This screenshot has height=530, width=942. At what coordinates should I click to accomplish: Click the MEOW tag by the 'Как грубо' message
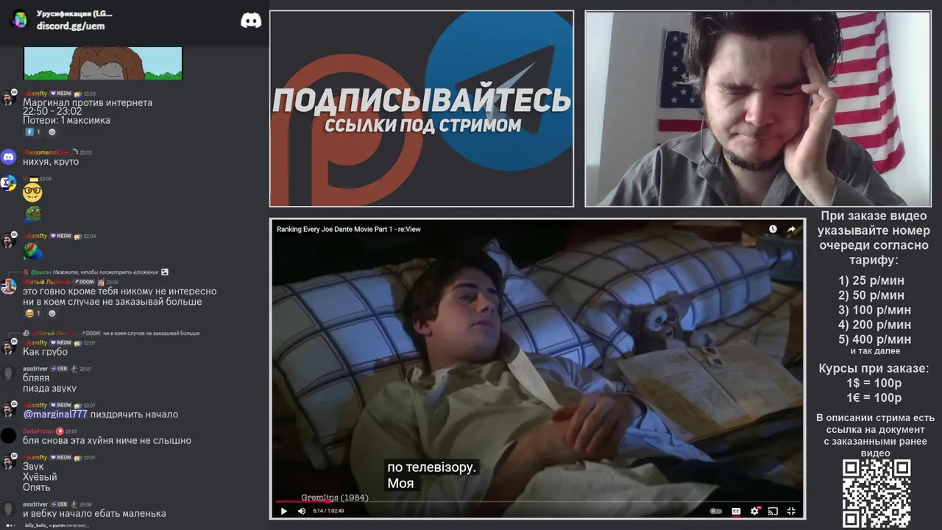[60, 343]
